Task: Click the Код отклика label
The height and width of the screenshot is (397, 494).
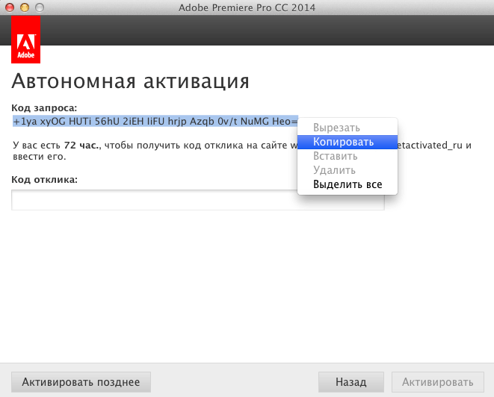Action: tap(44, 180)
